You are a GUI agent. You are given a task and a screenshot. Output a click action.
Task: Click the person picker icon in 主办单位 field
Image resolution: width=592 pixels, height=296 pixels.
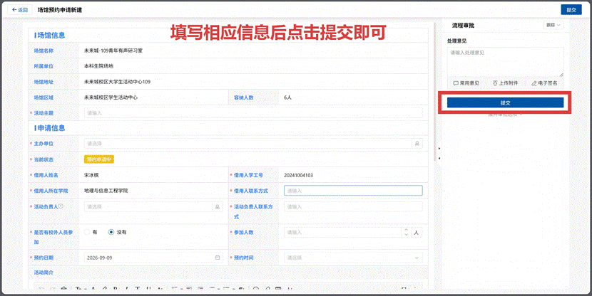pyautogui.click(x=417, y=144)
